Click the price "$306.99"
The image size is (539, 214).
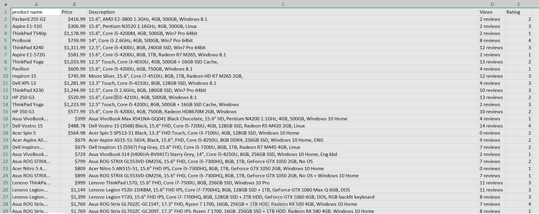(74, 26)
